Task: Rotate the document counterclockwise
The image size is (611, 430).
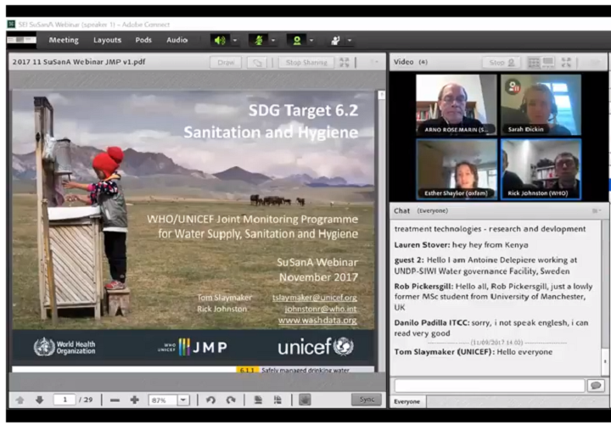Action: click(210, 399)
